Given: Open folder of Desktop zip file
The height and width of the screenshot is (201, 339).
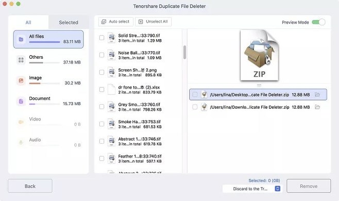Looking at the screenshot, I should (317, 94).
